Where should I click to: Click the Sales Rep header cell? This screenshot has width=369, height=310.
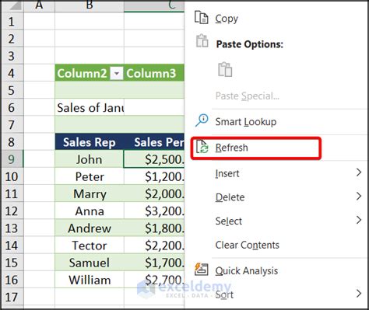point(90,142)
